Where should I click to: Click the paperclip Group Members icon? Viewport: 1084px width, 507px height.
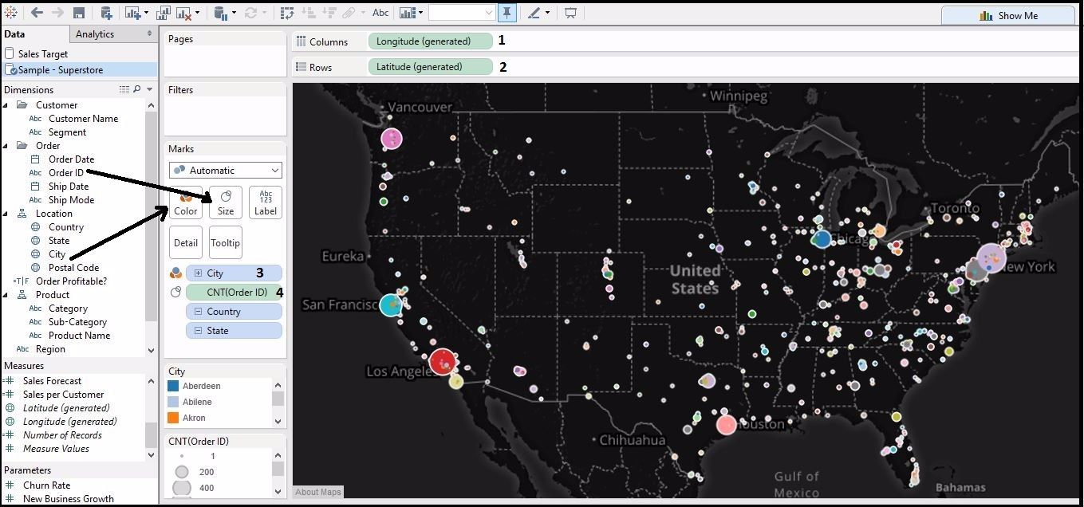click(349, 13)
